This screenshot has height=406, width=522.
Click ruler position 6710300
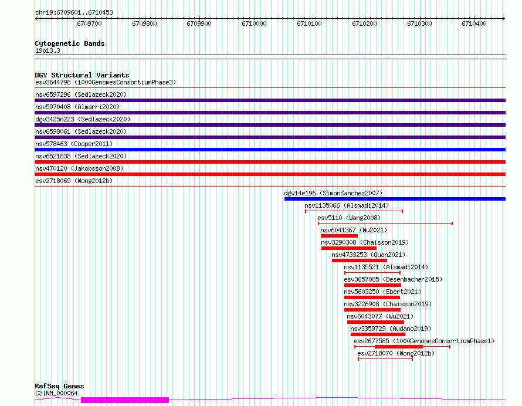[x=419, y=23]
